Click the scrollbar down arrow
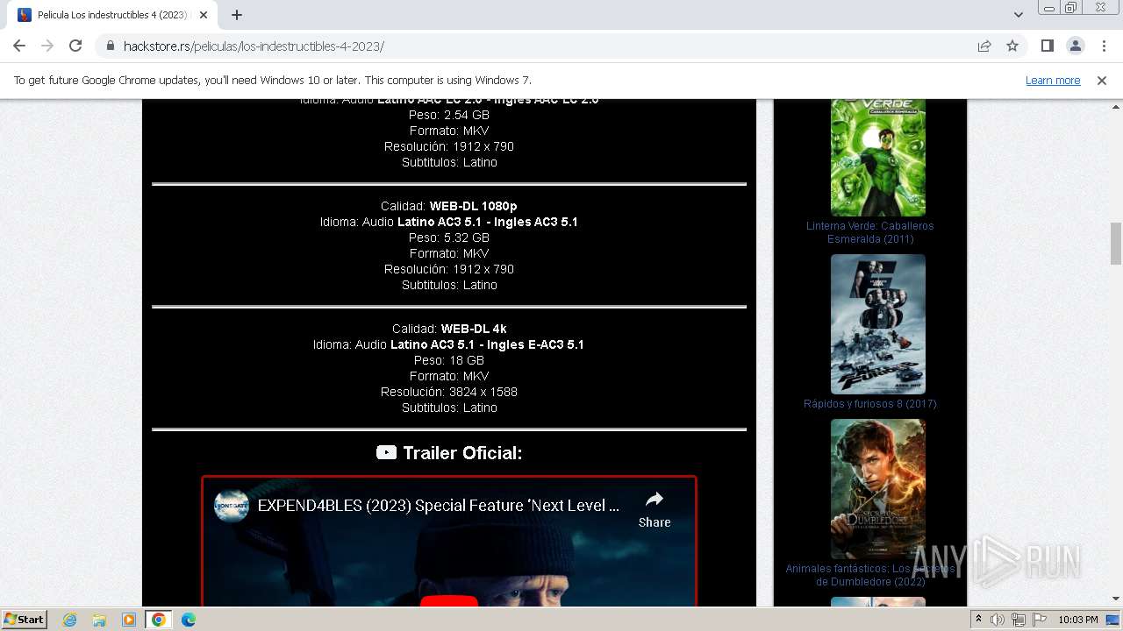 click(x=1116, y=599)
